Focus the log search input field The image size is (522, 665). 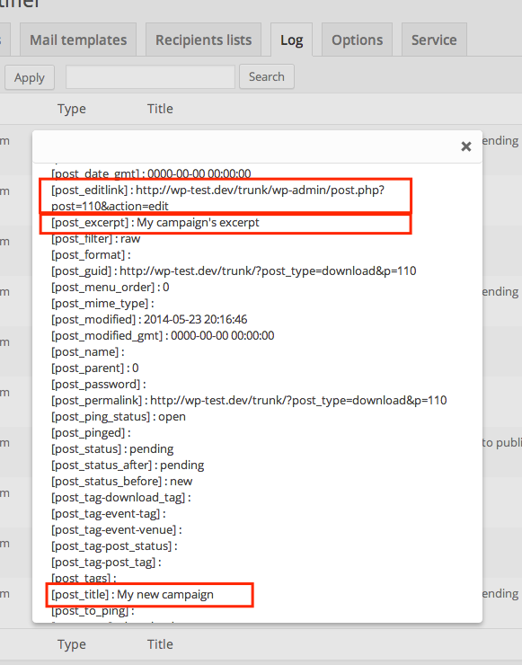tap(150, 76)
